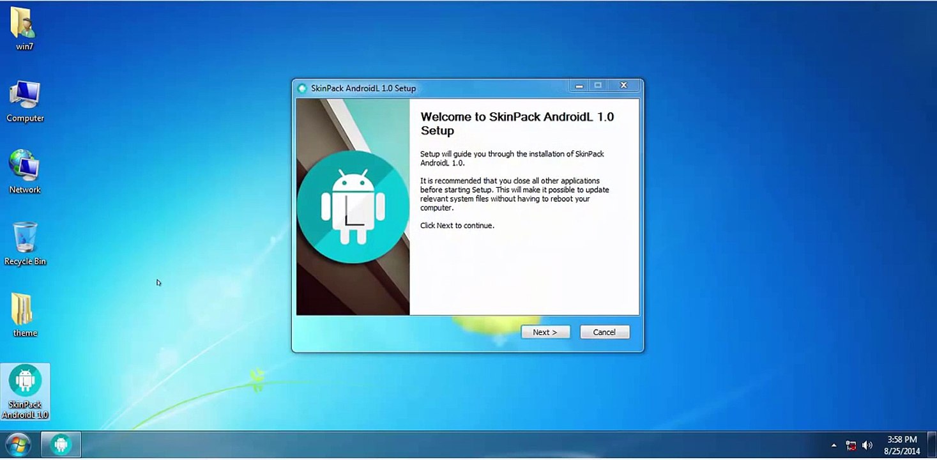Viewport: 937px width, 460px height.
Task: Open the Windows Start menu
Action: coord(18,445)
